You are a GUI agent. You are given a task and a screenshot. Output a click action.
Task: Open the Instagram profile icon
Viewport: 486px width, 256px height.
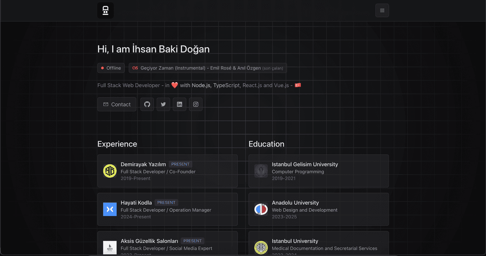pos(196,104)
